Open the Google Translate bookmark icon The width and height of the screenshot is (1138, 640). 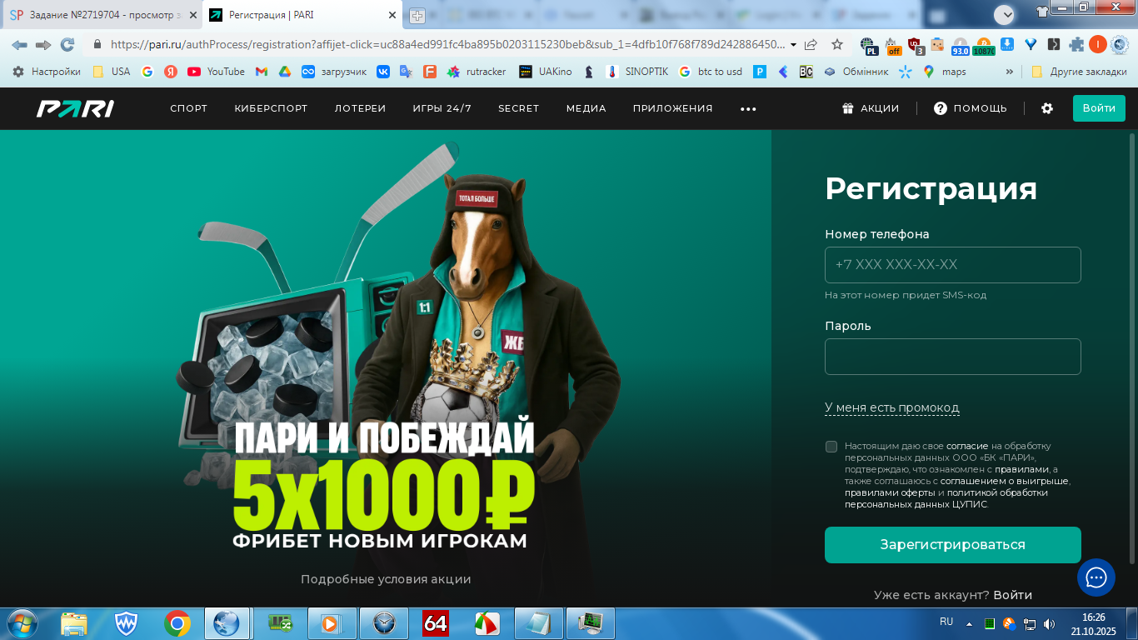click(406, 72)
